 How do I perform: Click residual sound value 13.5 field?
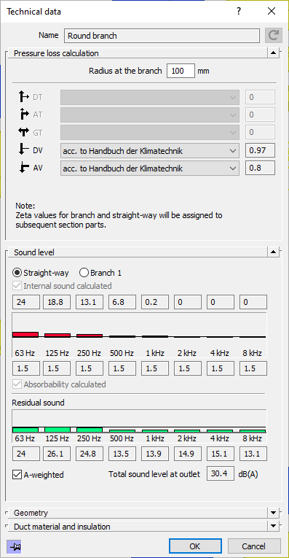click(122, 454)
